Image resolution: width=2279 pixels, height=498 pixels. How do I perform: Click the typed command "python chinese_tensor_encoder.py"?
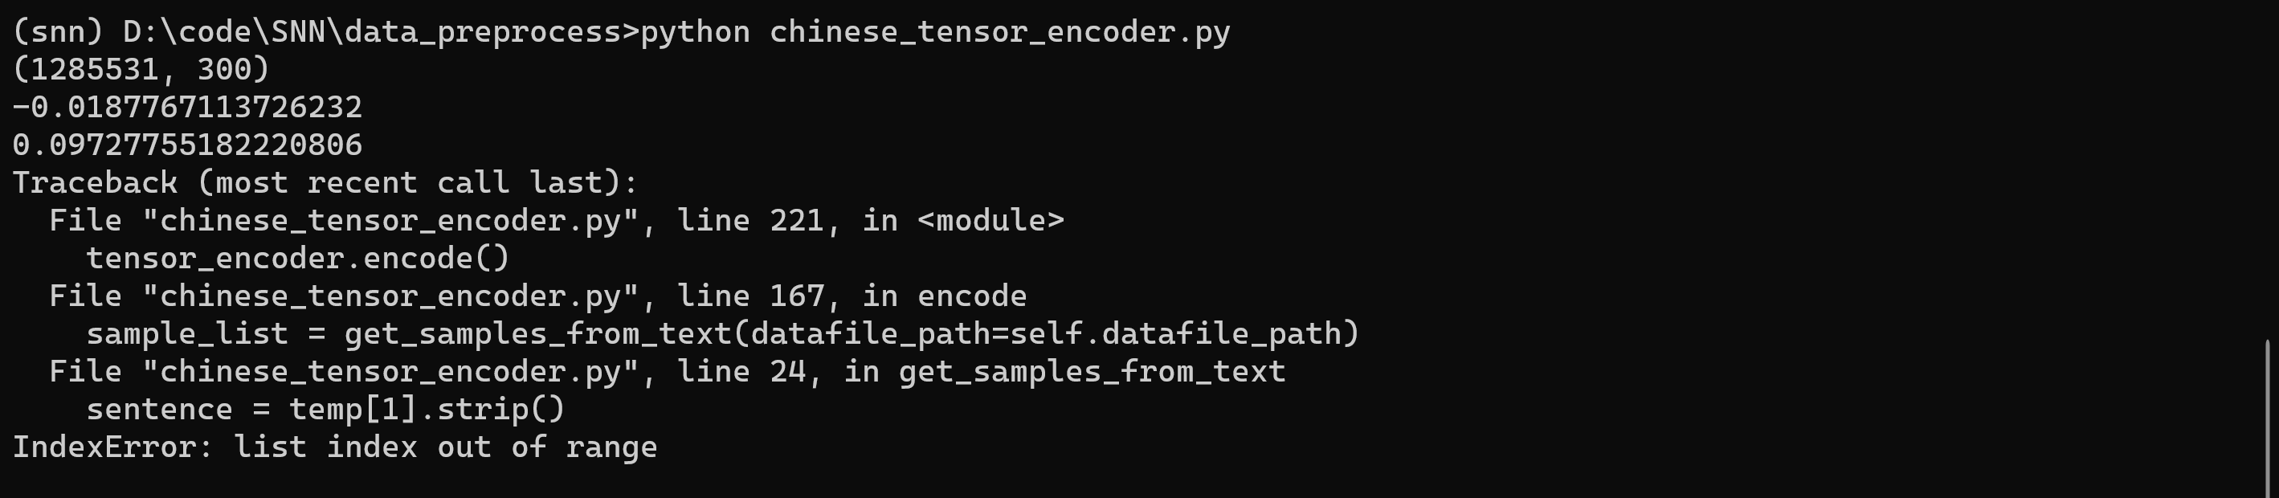click(x=935, y=32)
